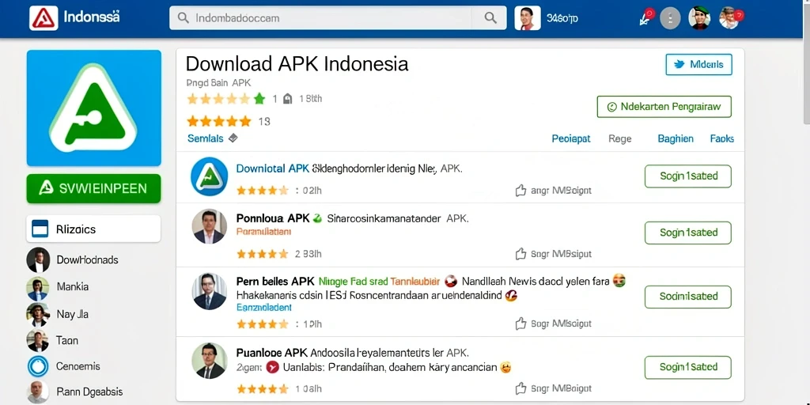810x405 pixels.
Task: Select the Rlizoics sidebar item
Action: (x=93, y=229)
